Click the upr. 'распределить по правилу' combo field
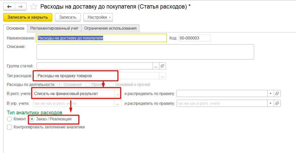 (222, 103)
